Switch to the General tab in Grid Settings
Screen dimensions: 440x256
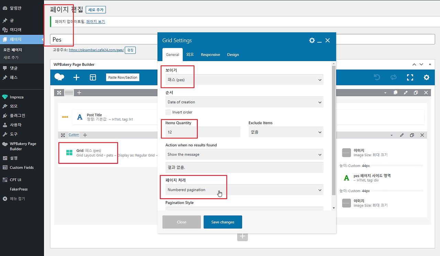(x=173, y=55)
